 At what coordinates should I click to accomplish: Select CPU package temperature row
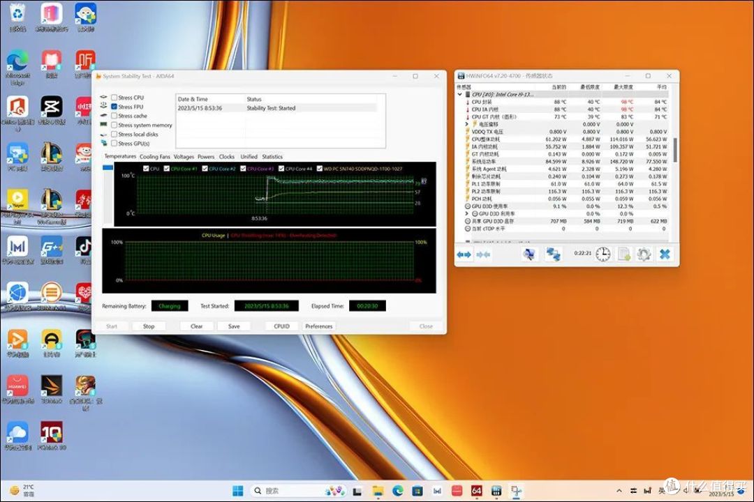565,102
